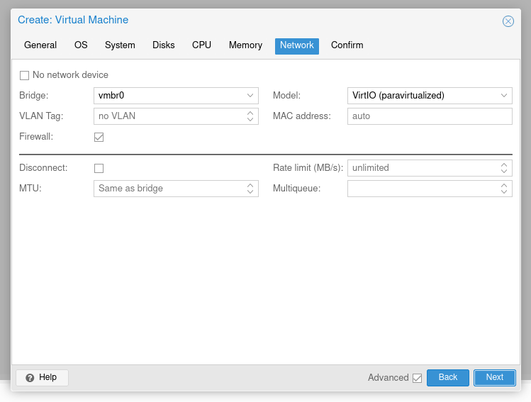Open the Memory tab
The width and height of the screenshot is (531, 402).
[x=245, y=45]
